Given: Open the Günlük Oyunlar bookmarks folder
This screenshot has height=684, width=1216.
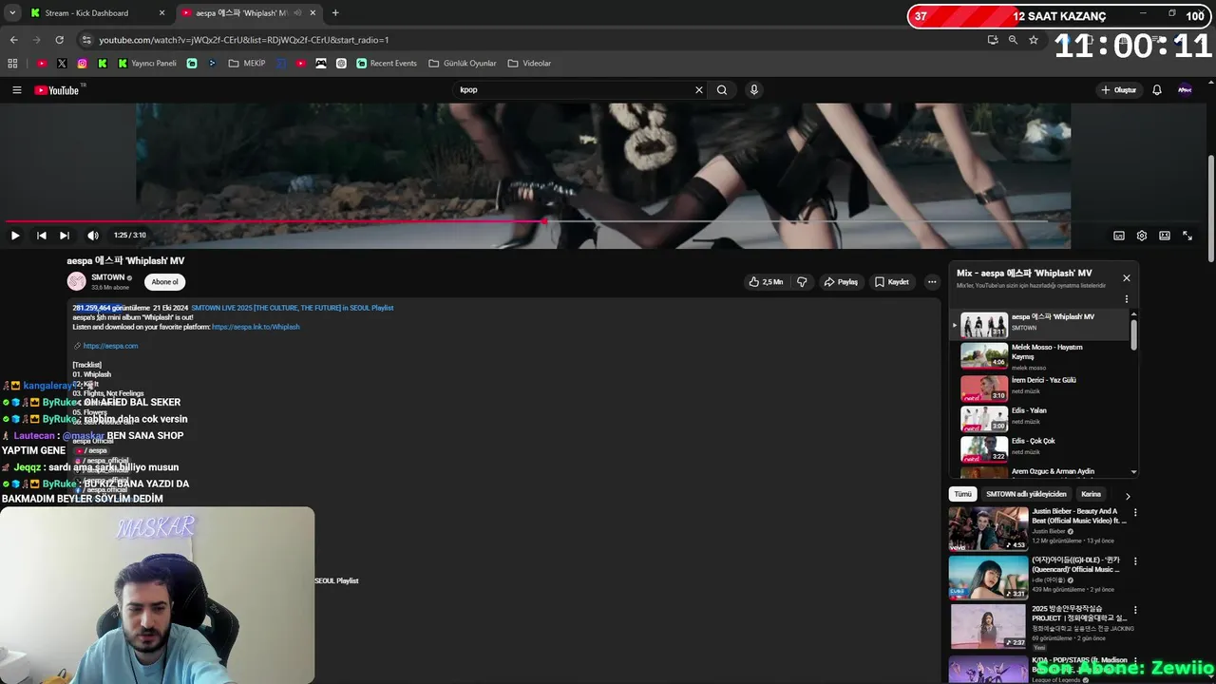Looking at the screenshot, I should tap(463, 64).
